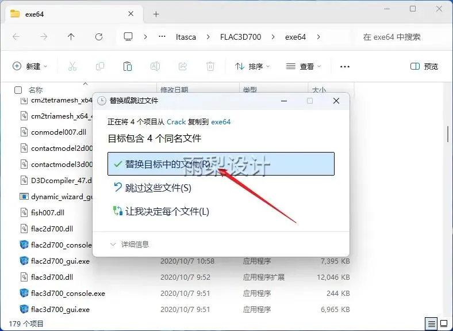Viewport: 453px width, 331px height.
Task: Open the New (新建) dropdown
Action: point(30,67)
